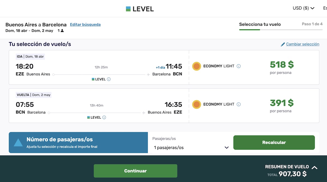The width and height of the screenshot is (327, 182).
Task: Click the Recalcular button
Action: point(274,143)
